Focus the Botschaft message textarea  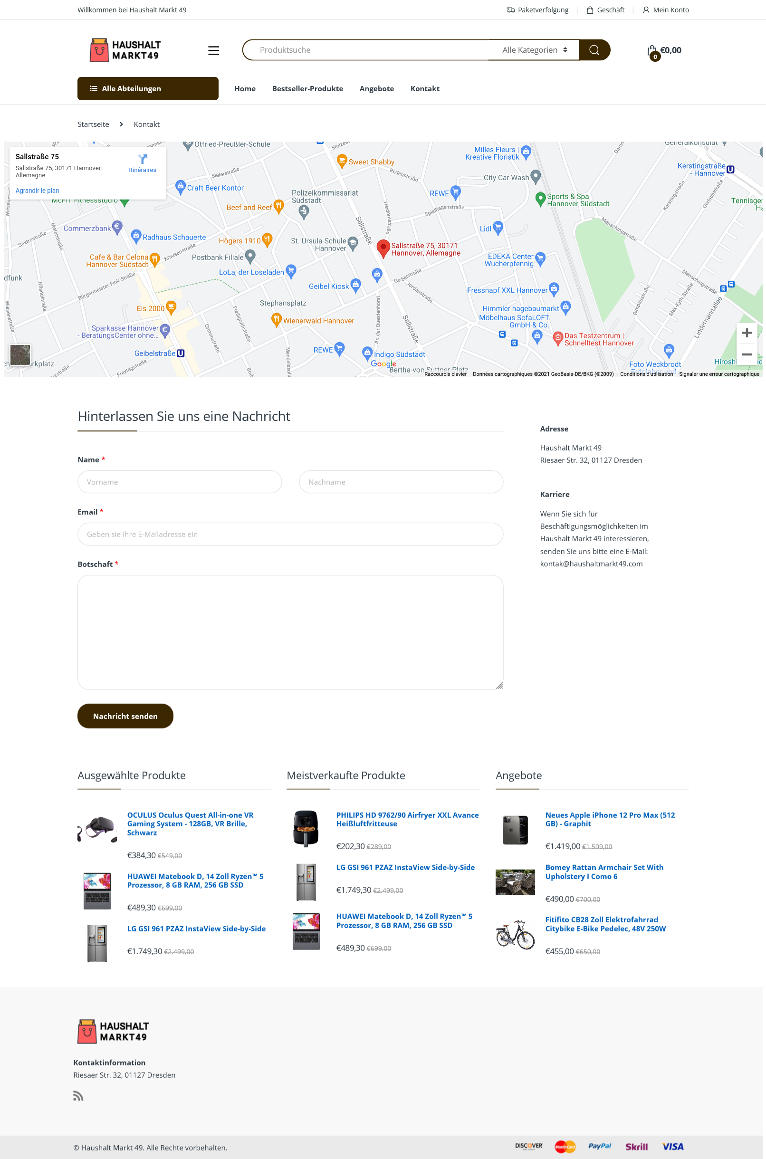click(290, 632)
